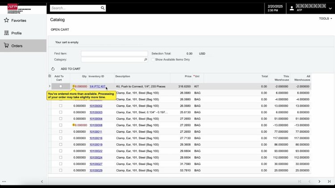
Task: Open inventory item 10100027 link
Action: pyautogui.click(x=96, y=164)
